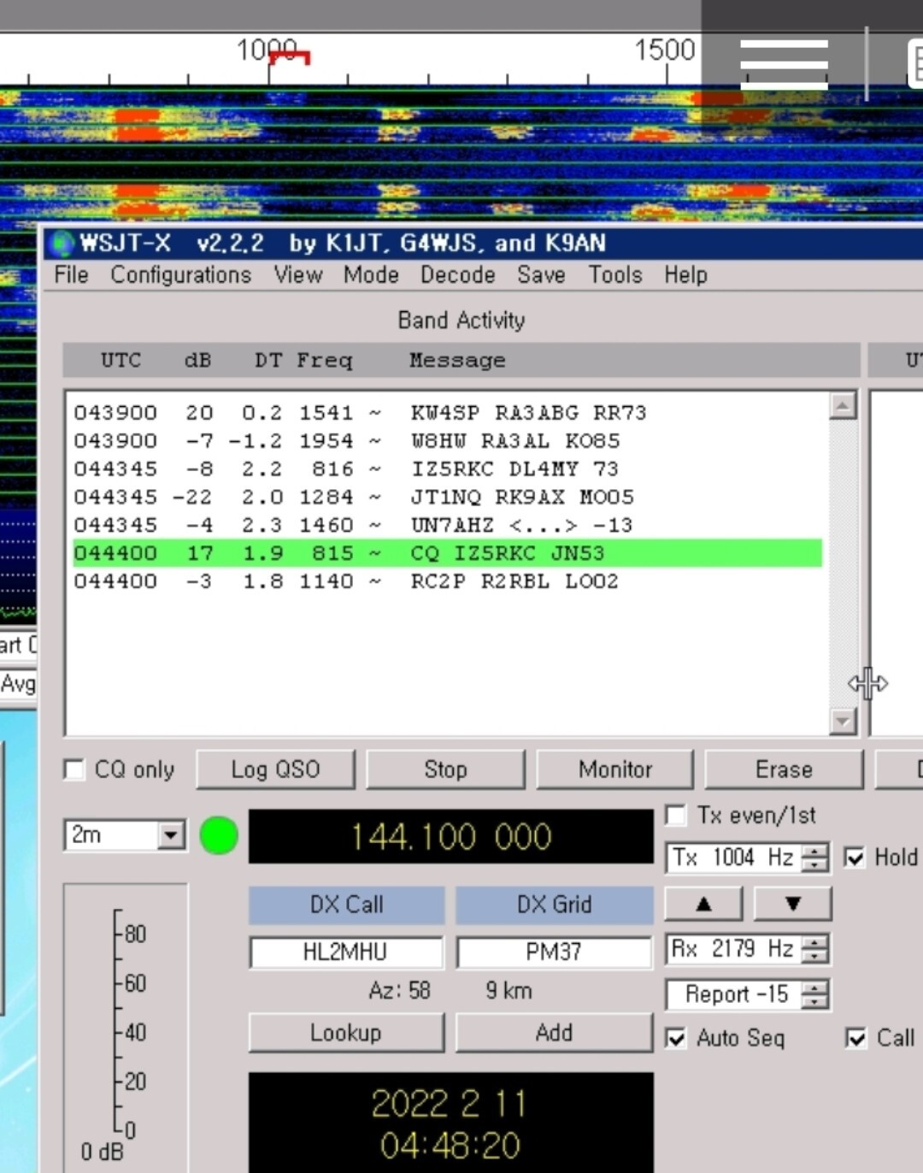Click the Lookup button
The height and width of the screenshot is (1173, 923).
pyautogui.click(x=346, y=1033)
